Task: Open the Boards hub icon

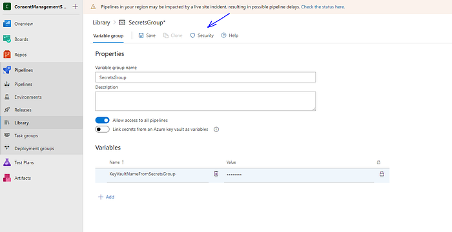Action: (x=7, y=39)
